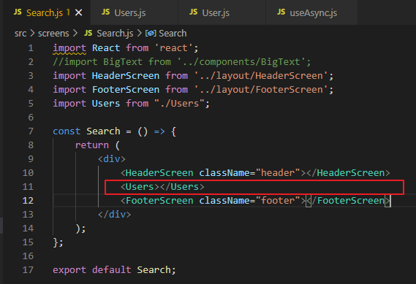Click the JS file icon on Search.js tab
The width and height of the screenshot is (416, 284).
[18, 12]
